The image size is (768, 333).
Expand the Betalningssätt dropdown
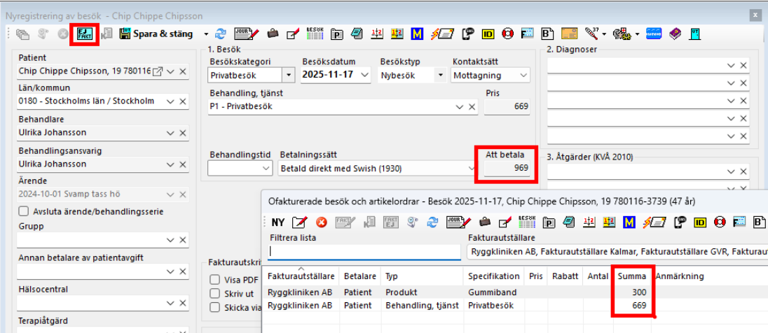pos(470,169)
